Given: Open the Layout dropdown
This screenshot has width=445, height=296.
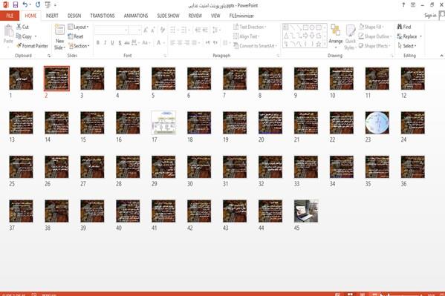Looking at the screenshot, I should [x=78, y=27].
